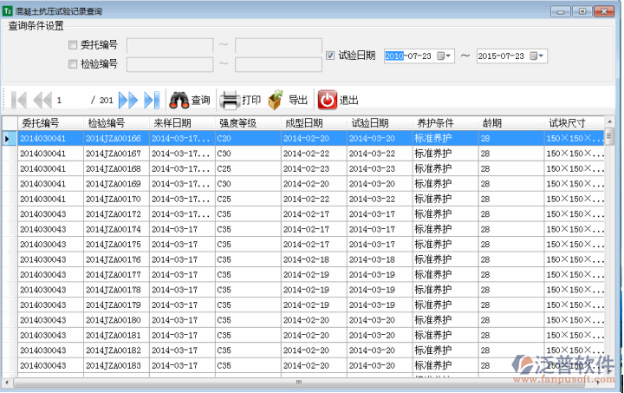Screen dimensions: 624x393
Task: Click the first 委托编号 text input field
Action: click(170, 45)
